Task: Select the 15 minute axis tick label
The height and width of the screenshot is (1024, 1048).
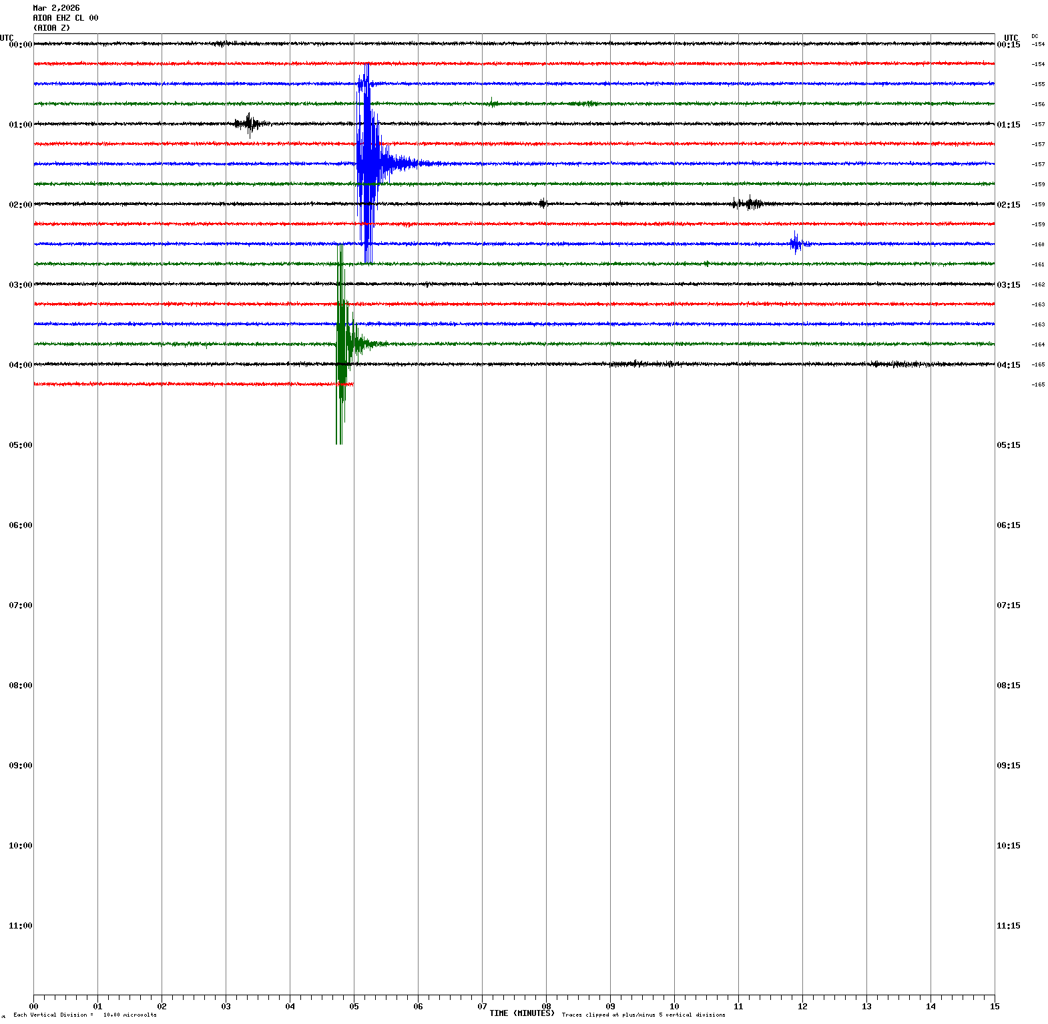Action: 995,1007
